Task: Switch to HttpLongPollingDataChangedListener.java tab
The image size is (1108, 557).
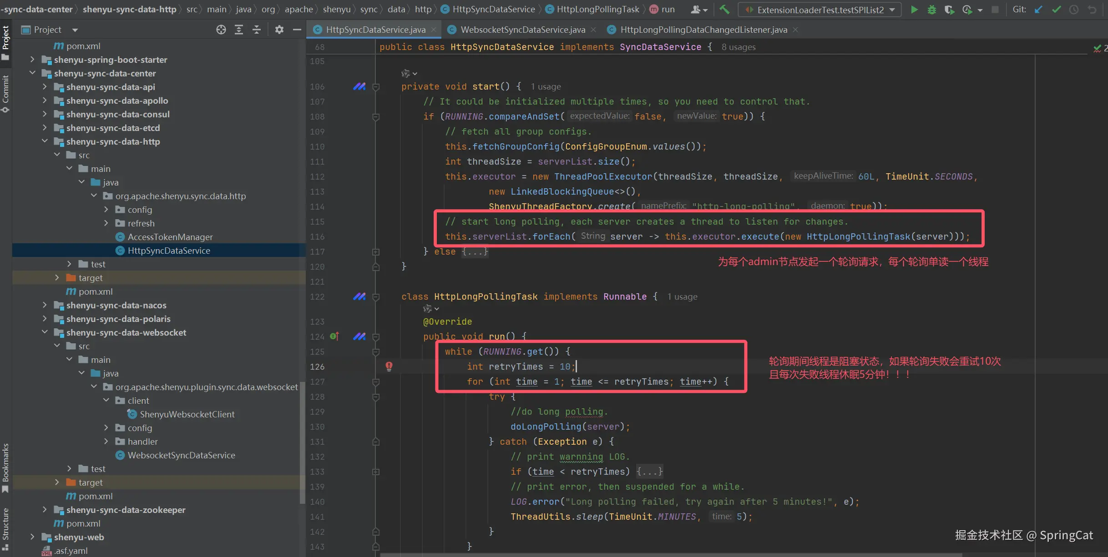Action: (x=703, y=30)
